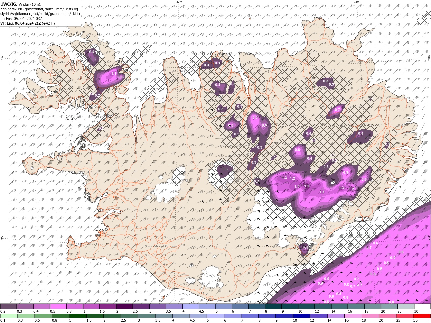The height and width of the screenshot is (323, 431).
Task: Pick the palest green swatch between 0.1 and 0.3
Action: (x=8, y=316)
